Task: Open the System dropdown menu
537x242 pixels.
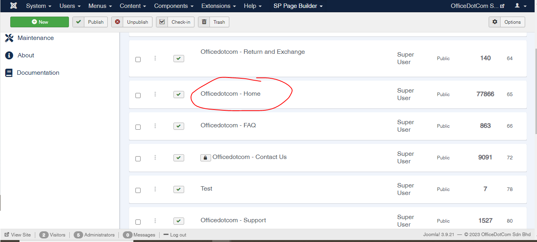Action: tap(39, 6)
